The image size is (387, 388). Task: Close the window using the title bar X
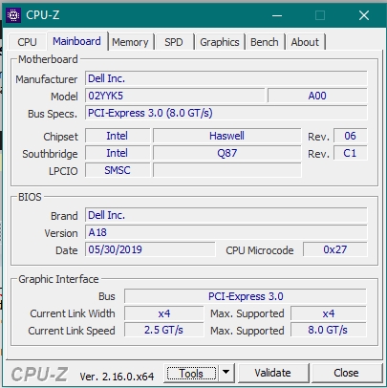pyautogui.click(x=364, y=15)
